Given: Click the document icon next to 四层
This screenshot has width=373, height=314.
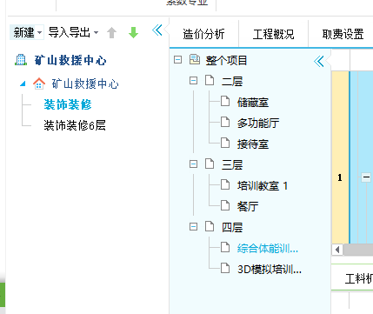Looking at the screenshot, I should [x=210, y=226].
